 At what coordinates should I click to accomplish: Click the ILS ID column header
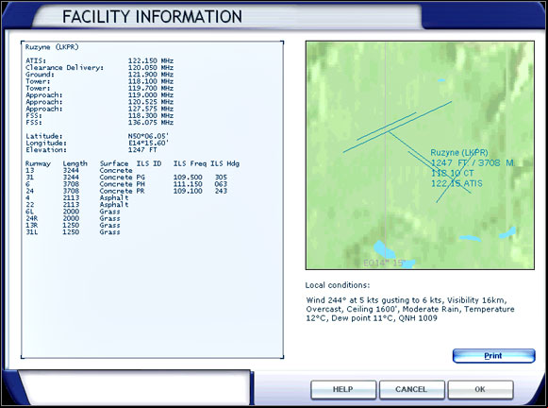(x=149, y=163)
